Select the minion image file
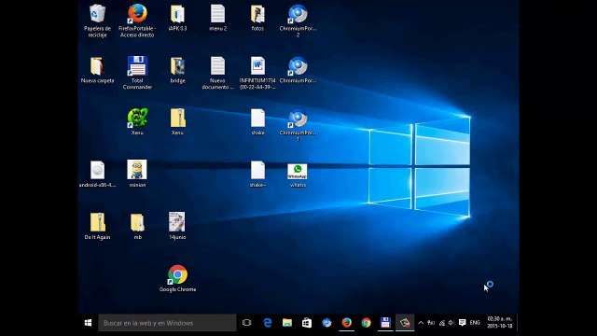 pos(137,175)
